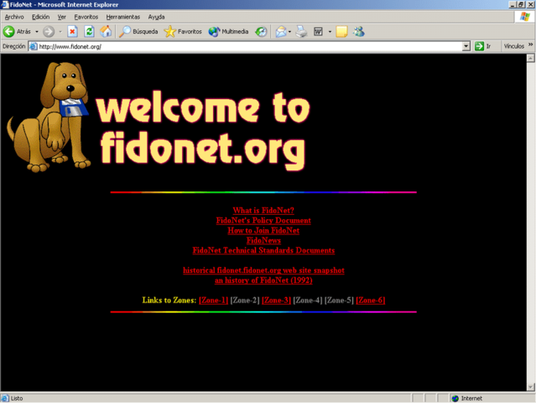This screenshot has width=536, height=403.
Task: Expand the Edit with Word dropdown arrow
Action: [330, 31]
